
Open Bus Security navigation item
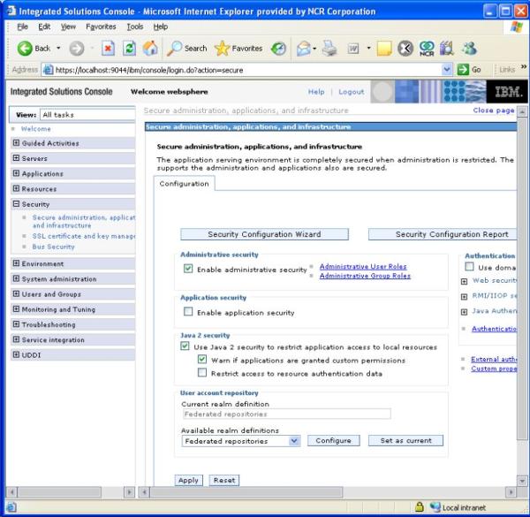(53, 247)
